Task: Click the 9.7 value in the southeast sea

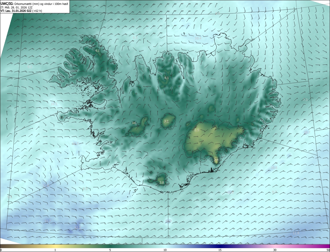Action: click(274, 192)
